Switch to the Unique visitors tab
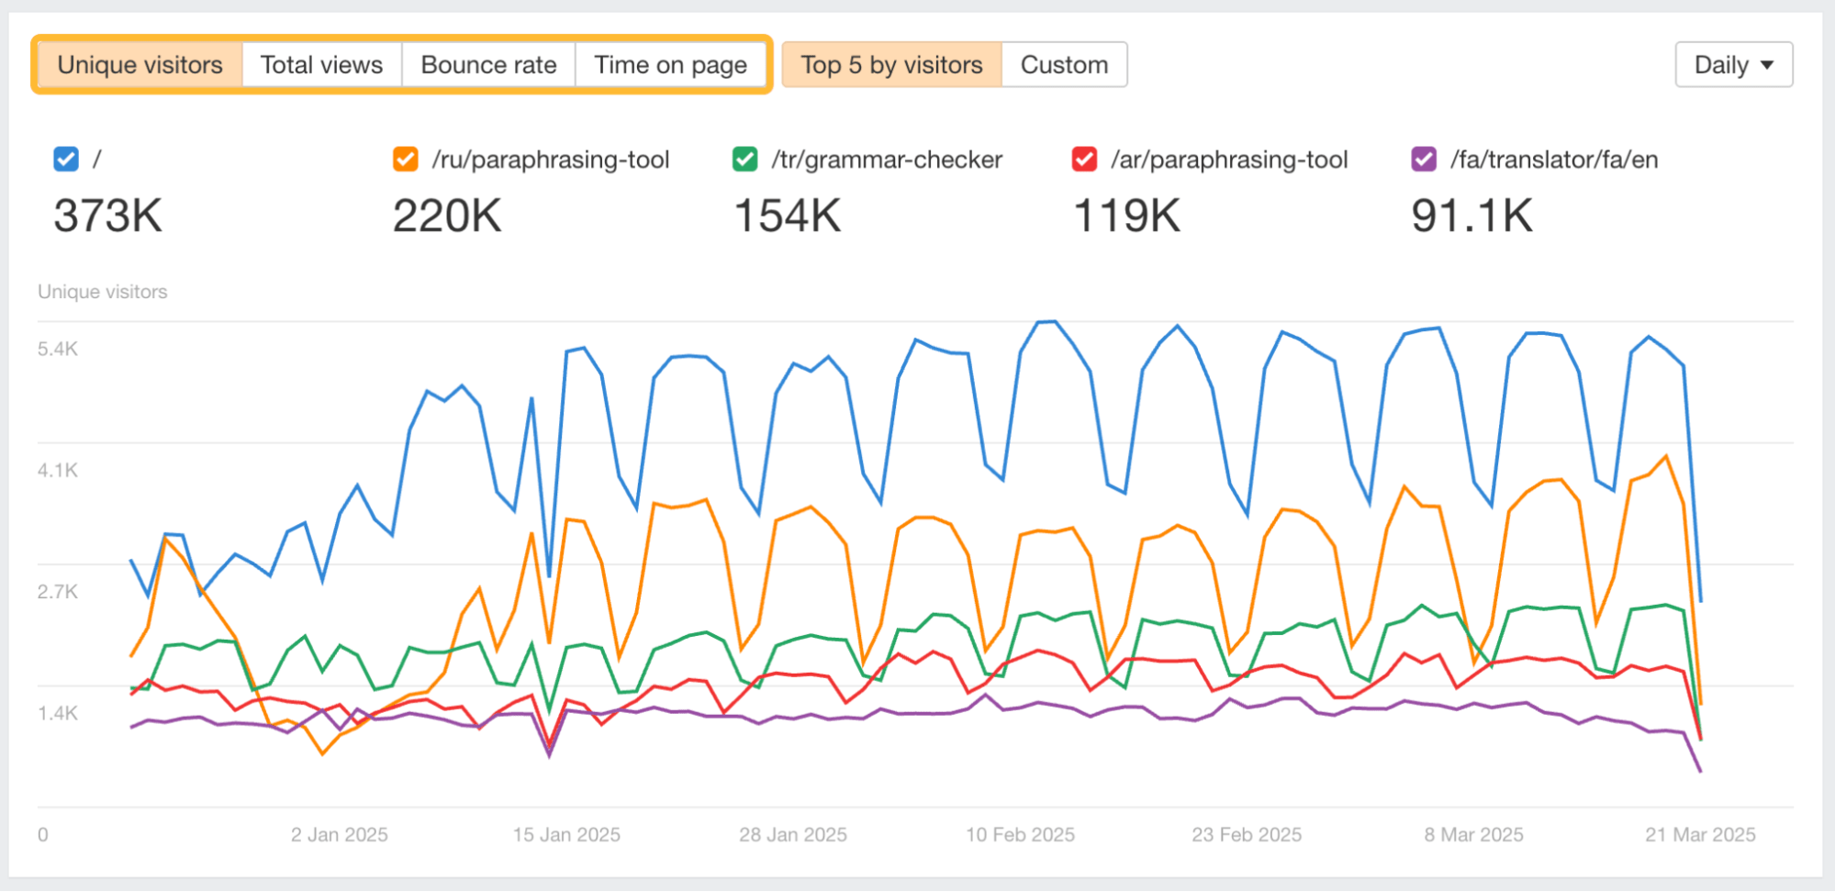This screenshot has width=1835, height=892. [x=140, y=65]
